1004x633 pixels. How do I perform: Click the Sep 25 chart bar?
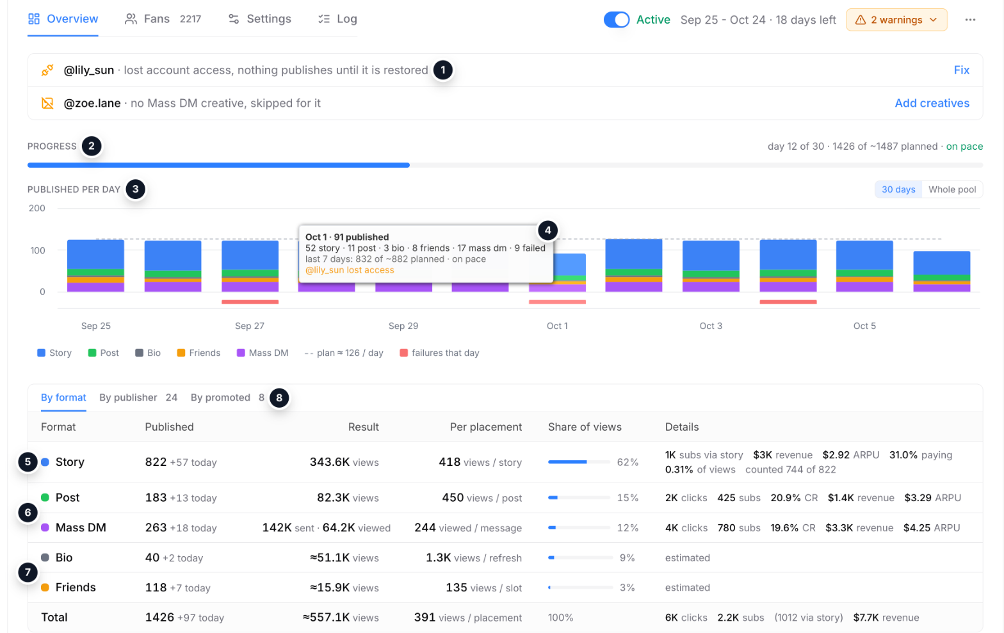[95, 266]
